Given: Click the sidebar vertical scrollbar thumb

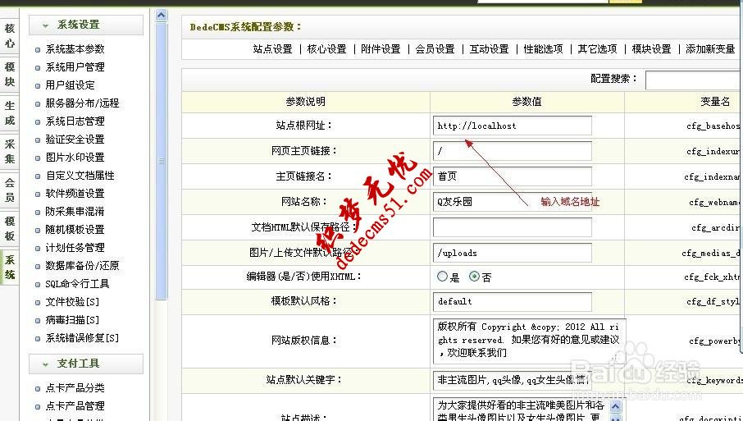Looking at the screenshot, I should point(161,161).
